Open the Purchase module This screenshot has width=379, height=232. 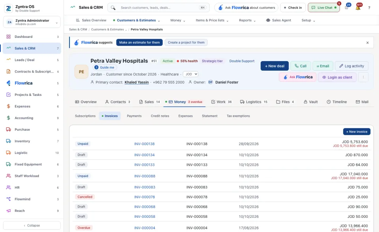click(x=32, y=129)
